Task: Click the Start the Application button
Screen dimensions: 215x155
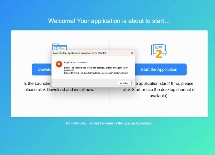Action: click(x=159, y=69)
